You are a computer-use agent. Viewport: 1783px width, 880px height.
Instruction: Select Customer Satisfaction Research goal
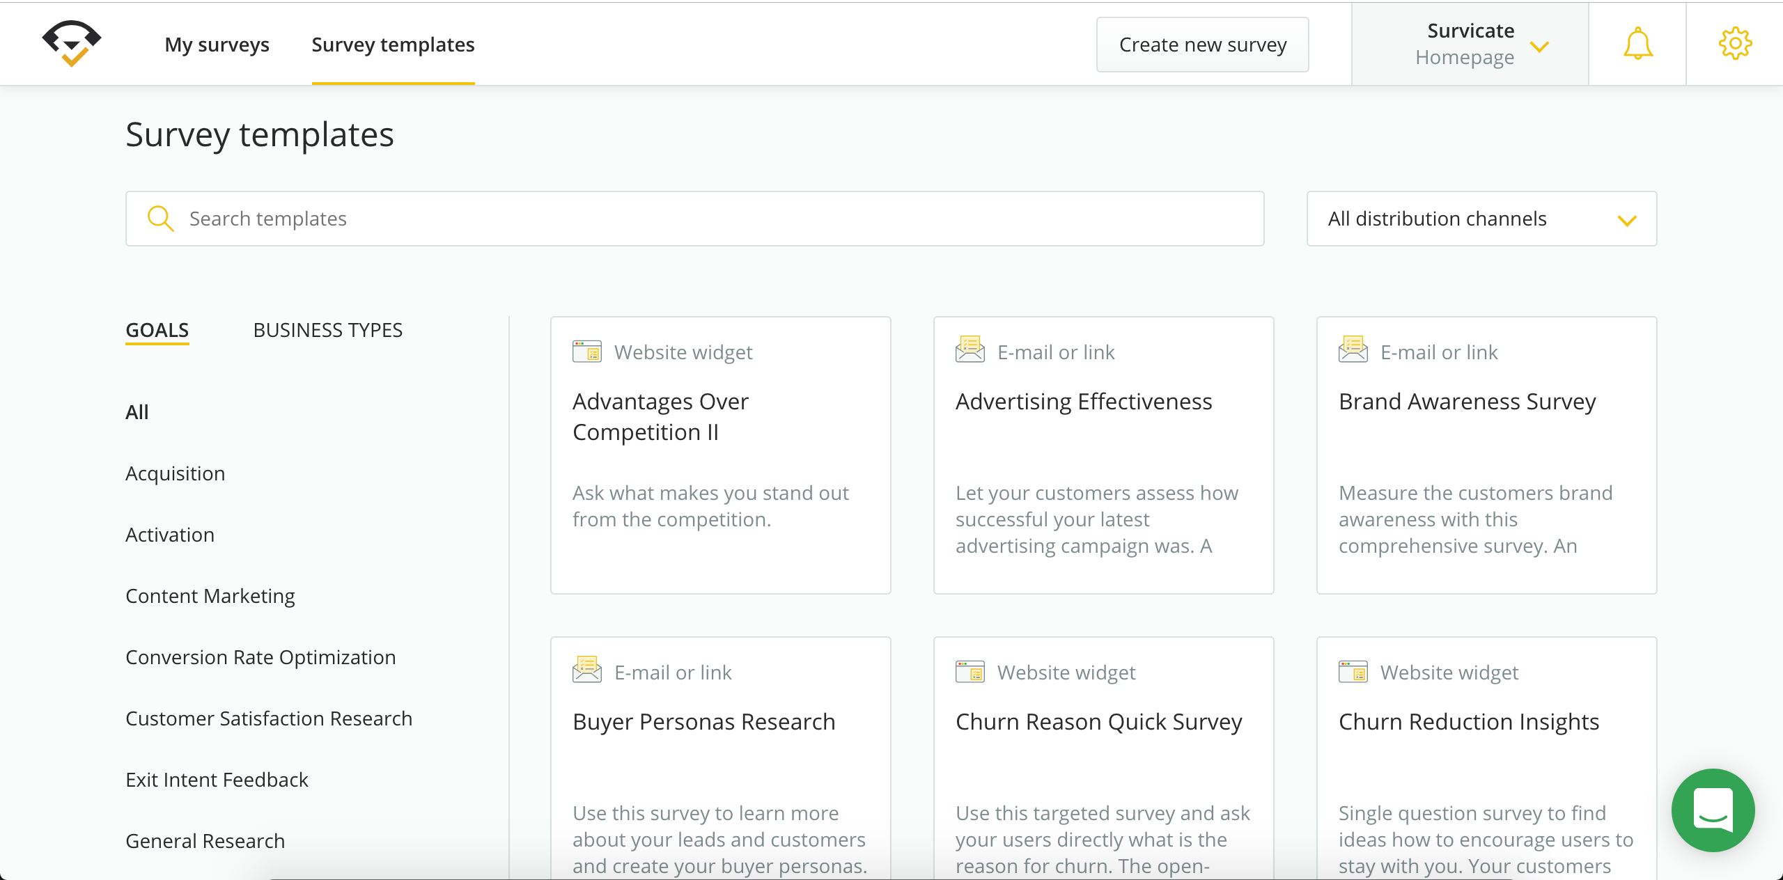(x=269, y=718)
